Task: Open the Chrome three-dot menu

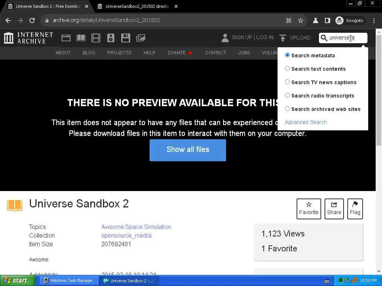Action: tap(374, 20)
